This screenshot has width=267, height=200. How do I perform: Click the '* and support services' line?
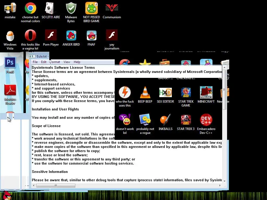pos(51,89)
